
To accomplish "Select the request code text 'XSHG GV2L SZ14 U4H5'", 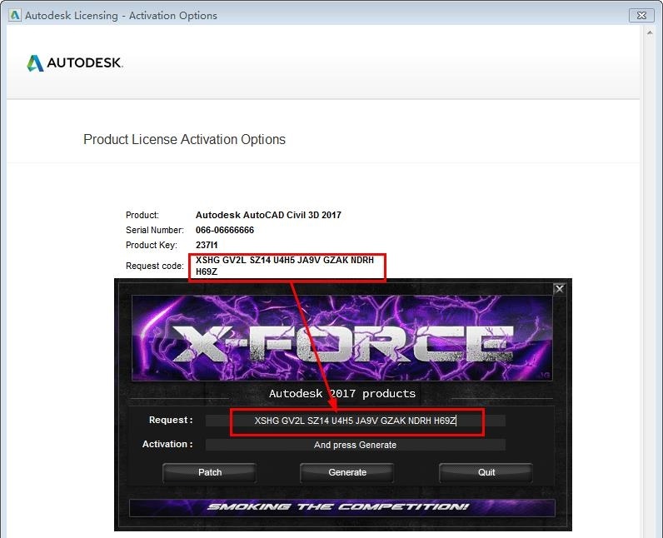I will (x=245, y=261).
